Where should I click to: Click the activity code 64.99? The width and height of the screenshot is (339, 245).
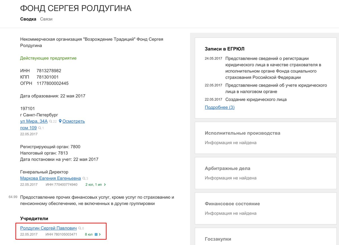[x=13, y=197]
